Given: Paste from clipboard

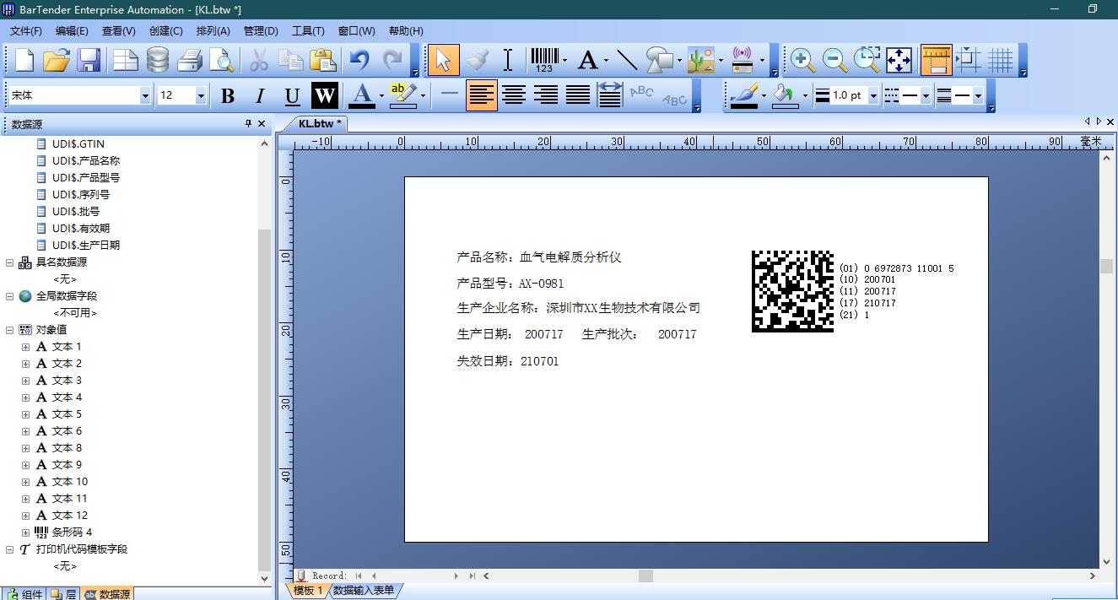Looking at the screenshot, I should coord(323,60).
